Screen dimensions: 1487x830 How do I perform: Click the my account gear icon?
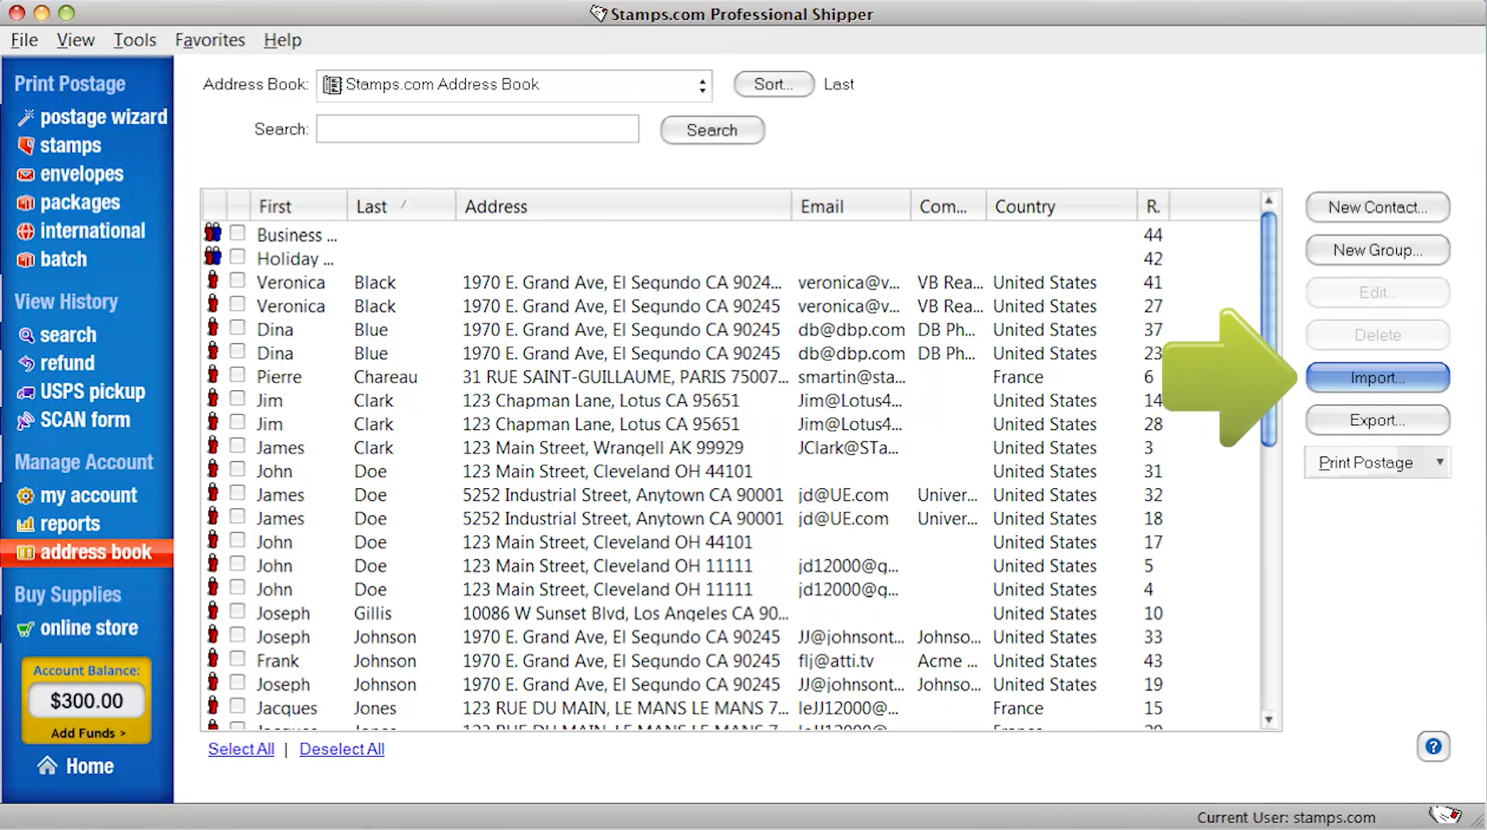(26, 495)
